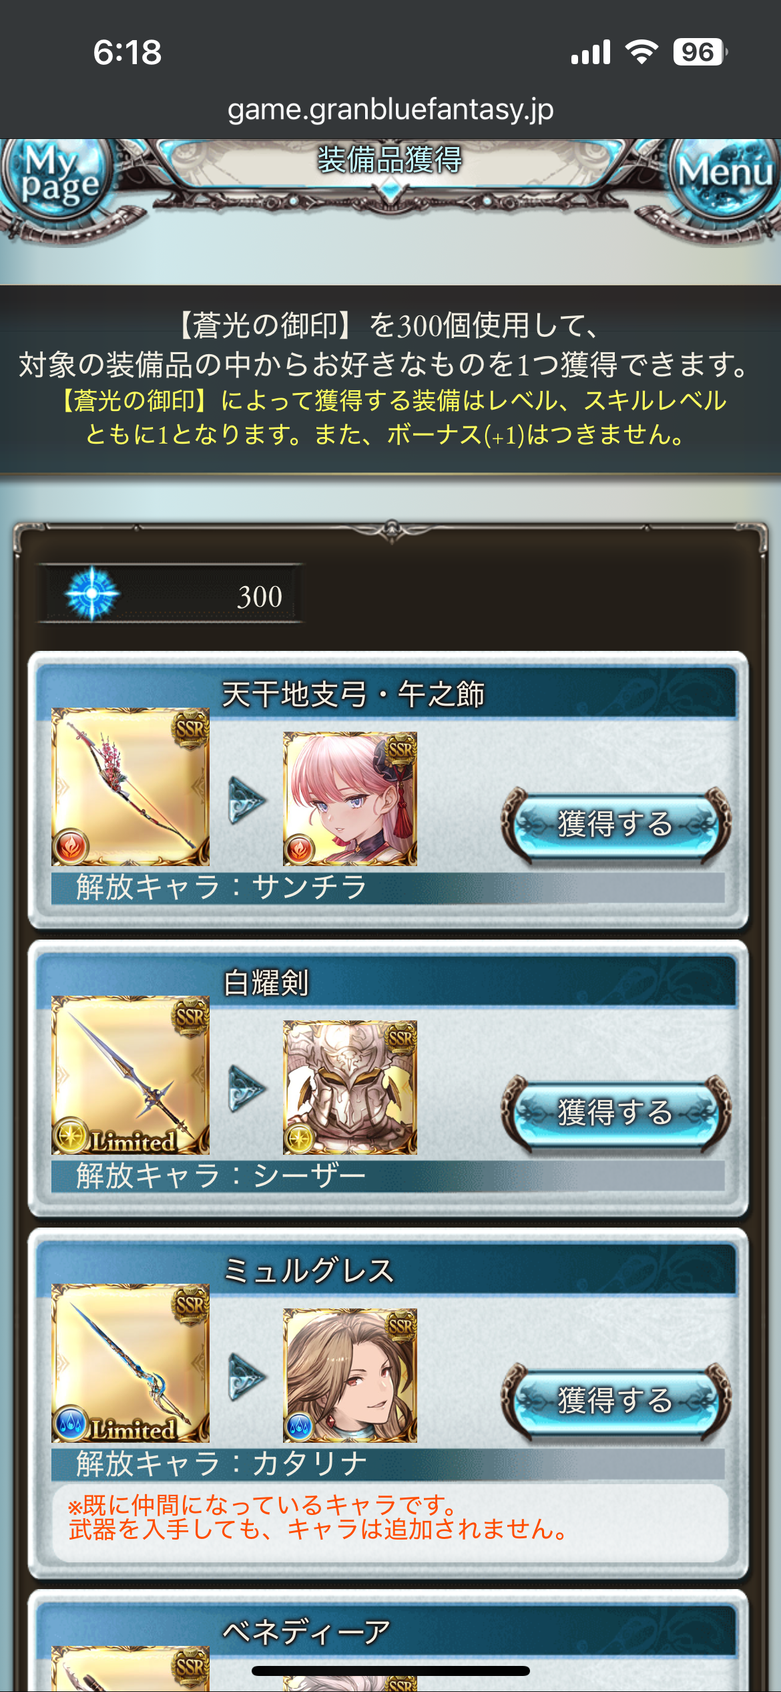Click 獲得する for ミュルグレス
781x1692 pixels.
(615, 1401)
